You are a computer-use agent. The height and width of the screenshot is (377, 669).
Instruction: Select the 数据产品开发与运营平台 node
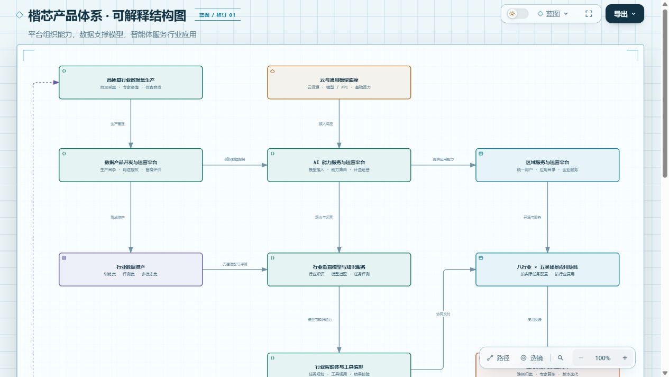(131, 165)
